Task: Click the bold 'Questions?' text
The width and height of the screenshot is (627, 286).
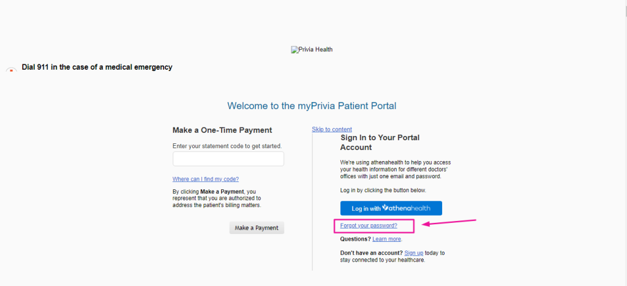Action: [356, 239]
